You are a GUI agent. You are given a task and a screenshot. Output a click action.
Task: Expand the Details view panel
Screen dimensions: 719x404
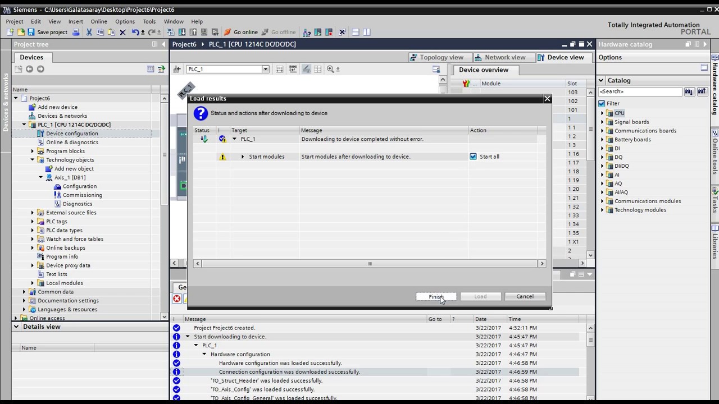click(x=16, y=327)
